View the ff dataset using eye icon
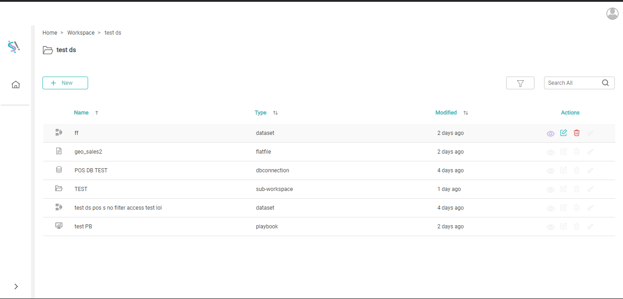This screenshot has width=623, height=299. pos(550,134)
